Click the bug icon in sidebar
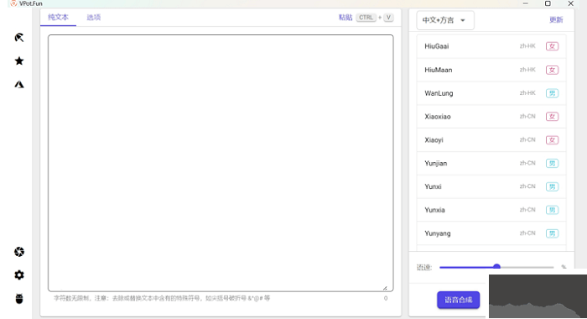Screen dimensions: 587x319 pyautogui.click(x=19, y=299)
